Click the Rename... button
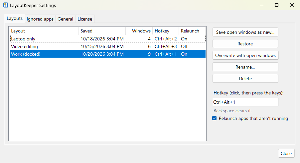Viewport: 300px width, 163px height. (x=245, y=67)
